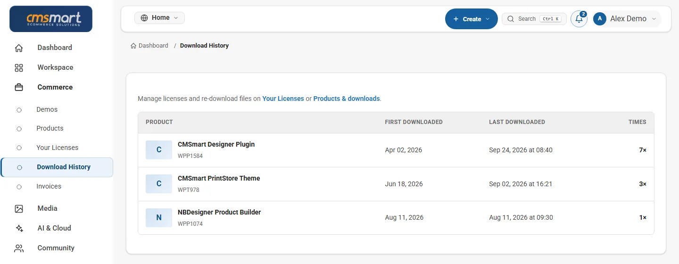Viewport: 679px width, 264px height.
Task: Click the Create button label
Action: pos(472,19)
